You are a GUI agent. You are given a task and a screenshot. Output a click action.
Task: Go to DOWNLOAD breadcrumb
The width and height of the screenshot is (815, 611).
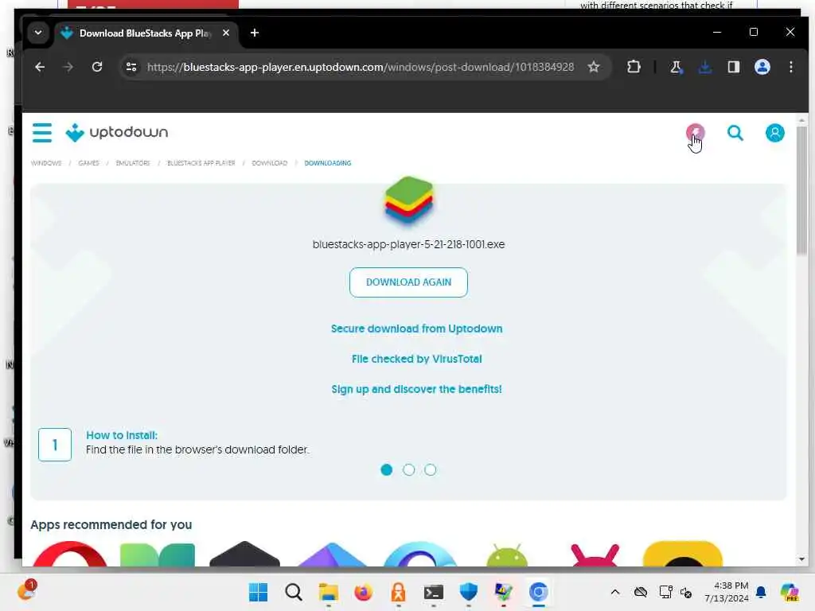tap(269, 163)
